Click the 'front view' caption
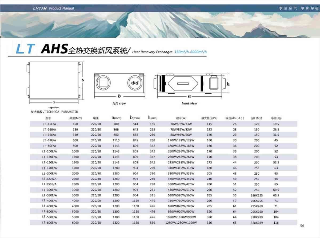Screen dimensions: 320x238 click(x=189, y=103)
